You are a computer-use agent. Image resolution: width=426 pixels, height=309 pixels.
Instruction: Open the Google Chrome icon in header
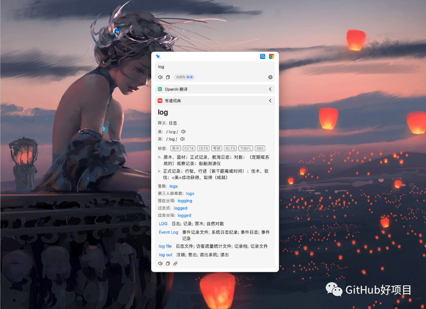coord(271,56)
